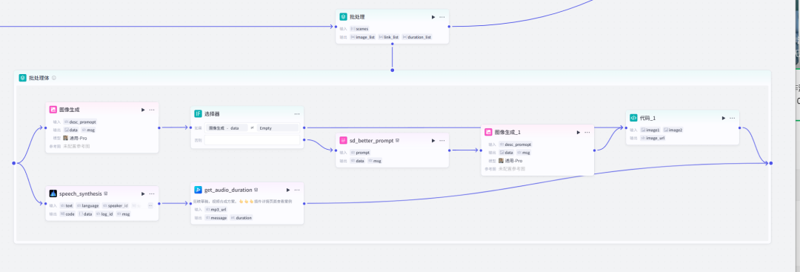
Task: Open the 图像生成 node more options menu
Action: (152, 109)
